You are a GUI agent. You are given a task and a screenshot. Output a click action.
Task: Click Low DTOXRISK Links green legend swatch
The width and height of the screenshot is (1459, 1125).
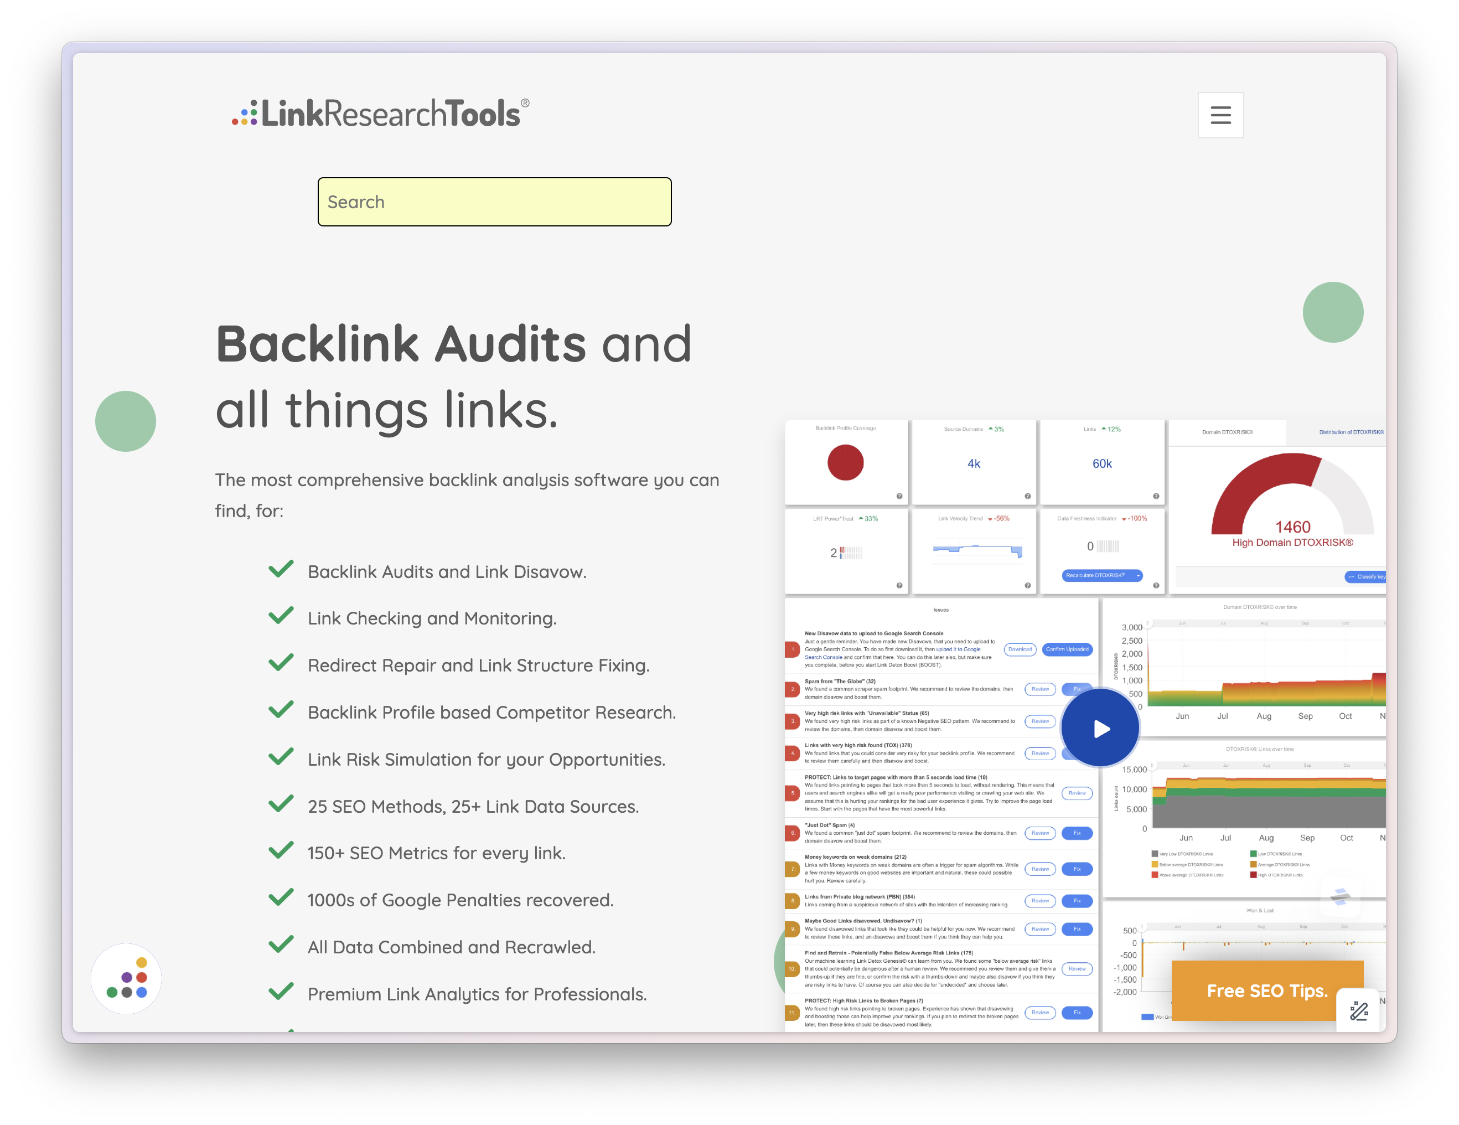pos(1254,854)
